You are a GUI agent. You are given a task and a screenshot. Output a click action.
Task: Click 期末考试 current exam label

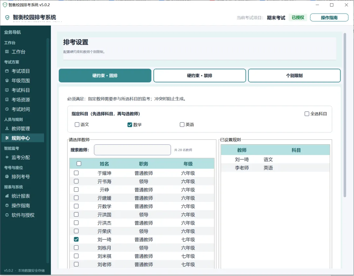[276, 18]
